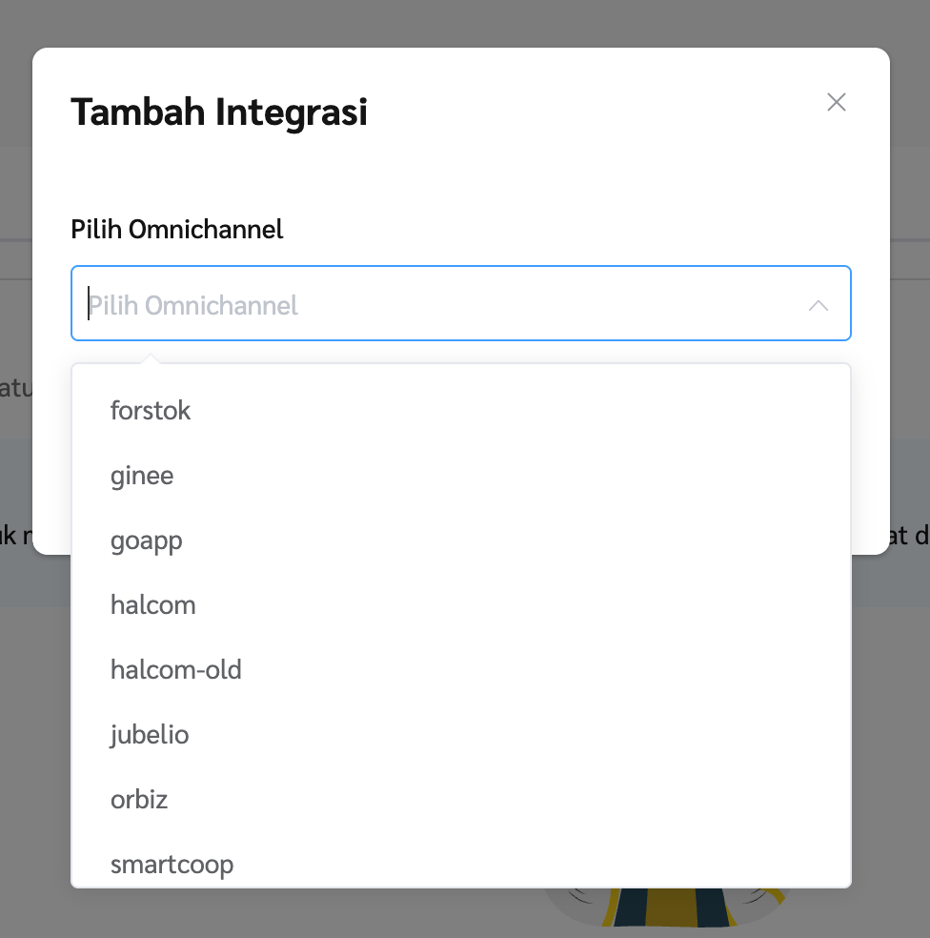Image resolution: width=930 pixels, height=938 pixels.
Task: Close the Tambah Integrasi dialog
Action: click(x=836, y=102)
